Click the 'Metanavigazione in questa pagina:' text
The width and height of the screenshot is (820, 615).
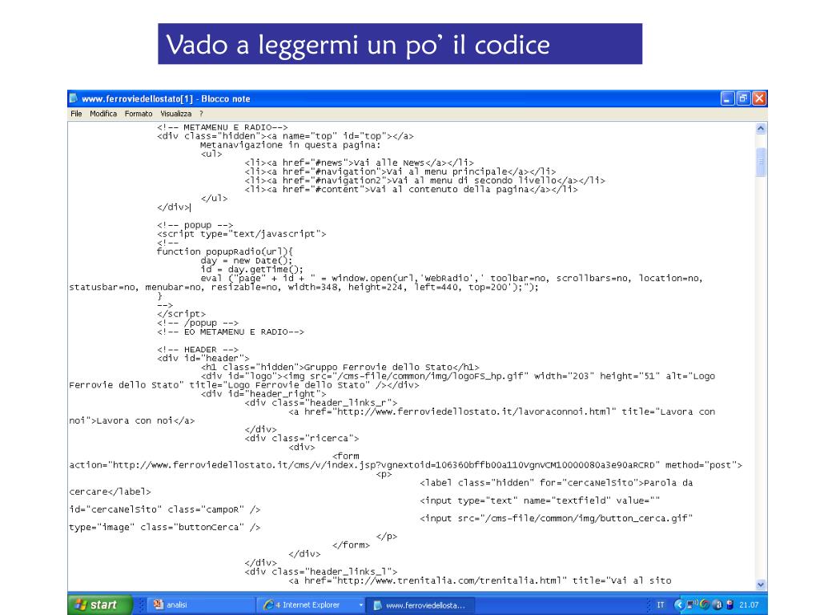click(x=290, y=145)
